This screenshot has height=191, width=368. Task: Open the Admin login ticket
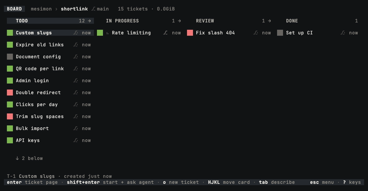(x=50, y=80)
